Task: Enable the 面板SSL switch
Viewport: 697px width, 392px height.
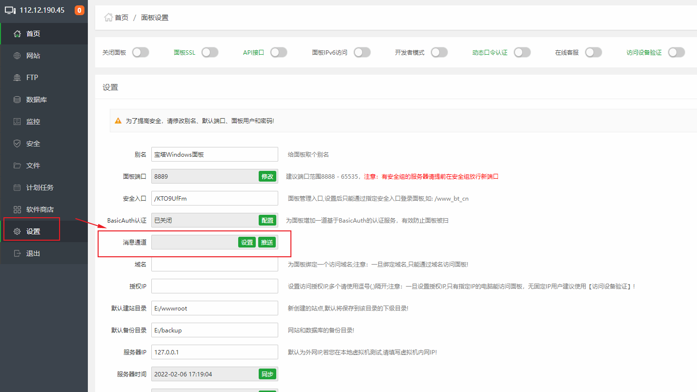Action: (210, 52)
